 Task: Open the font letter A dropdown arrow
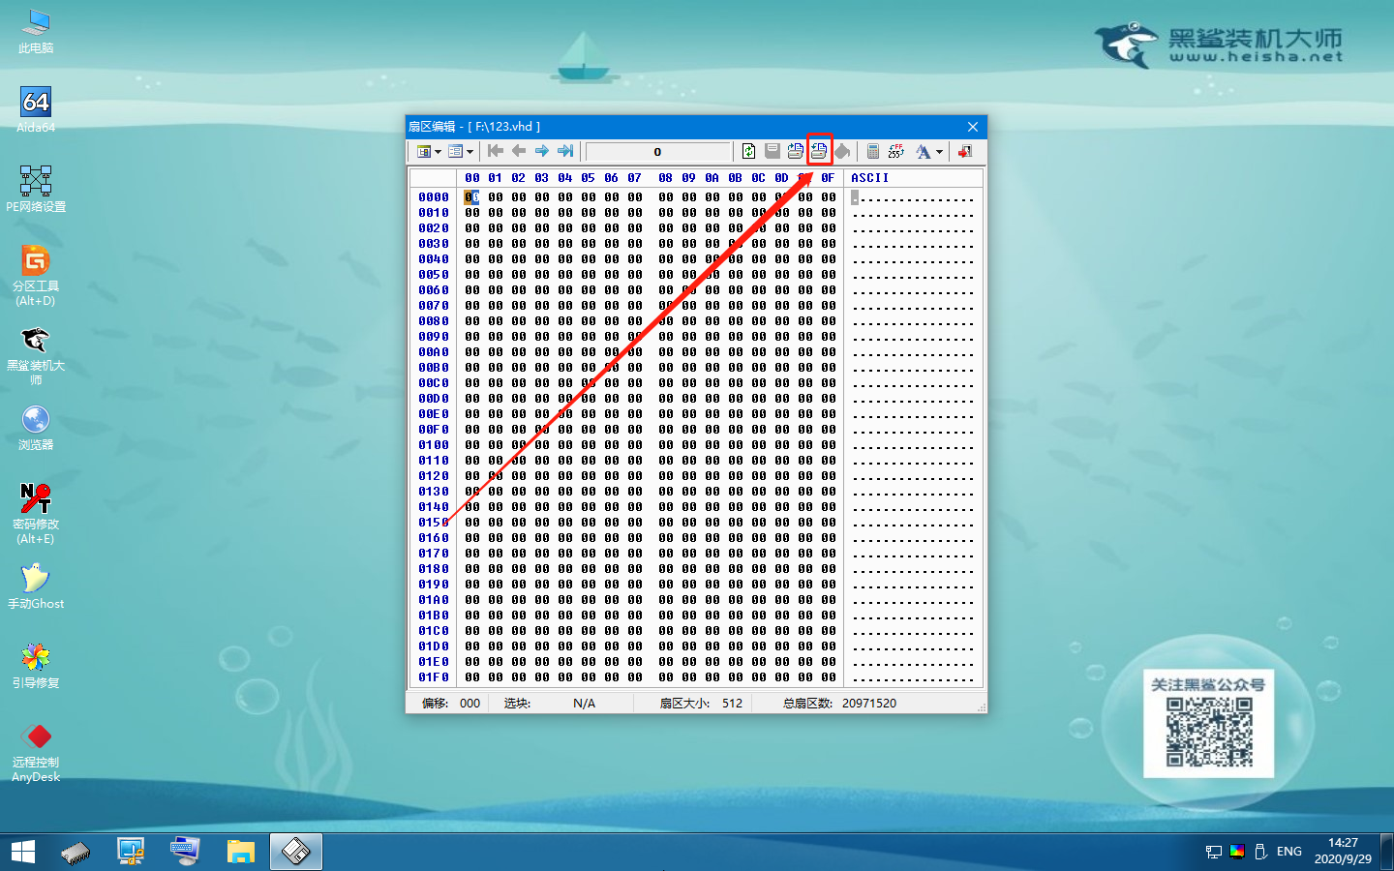[x=939, y=152]
